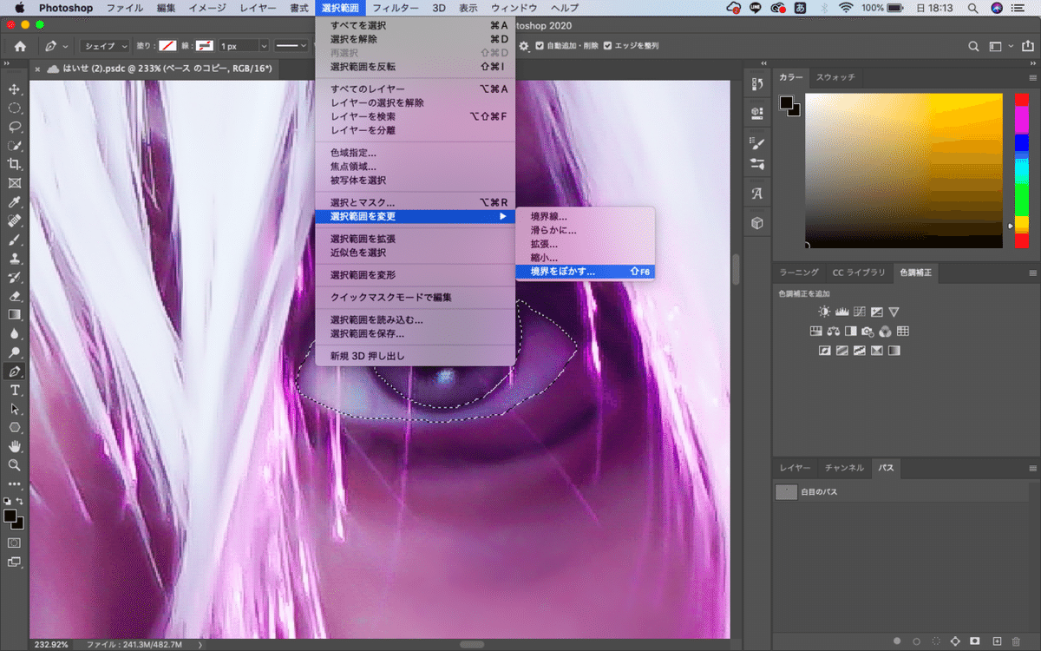This screenshot has width=1041, height=651.
Task: Open the フィルター menu
Action: [x=396, y=8]
